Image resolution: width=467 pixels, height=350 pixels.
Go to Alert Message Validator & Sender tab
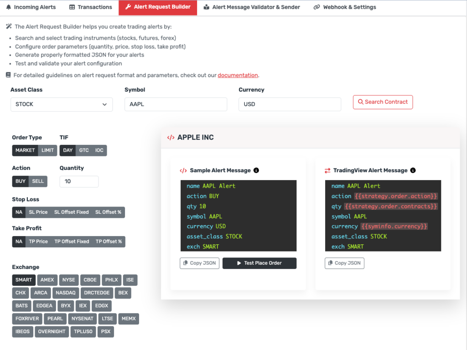coord(252,7)
